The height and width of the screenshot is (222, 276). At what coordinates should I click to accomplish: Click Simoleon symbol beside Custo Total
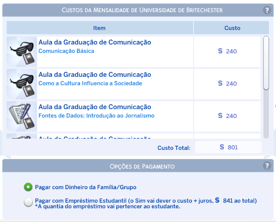click(x=222, y=147)
